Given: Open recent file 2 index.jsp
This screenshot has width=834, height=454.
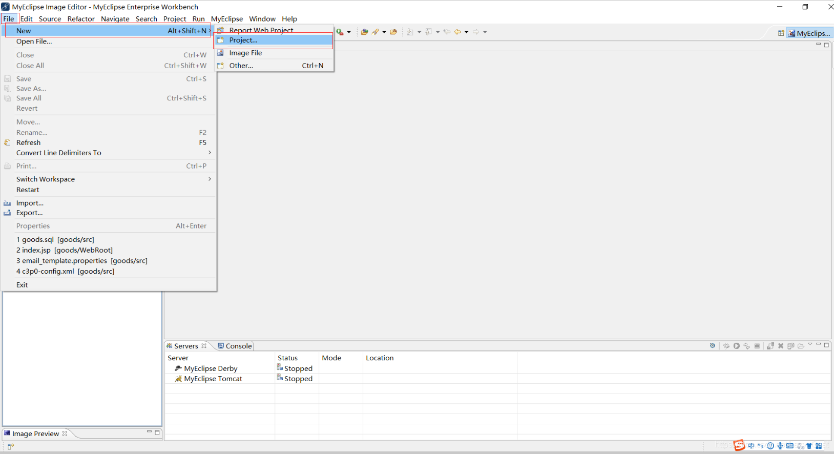Looking at the screenshot, I should click(108, 250).
